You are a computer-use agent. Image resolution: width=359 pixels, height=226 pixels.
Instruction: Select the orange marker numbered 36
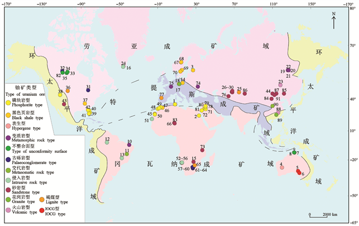(68, 91)
